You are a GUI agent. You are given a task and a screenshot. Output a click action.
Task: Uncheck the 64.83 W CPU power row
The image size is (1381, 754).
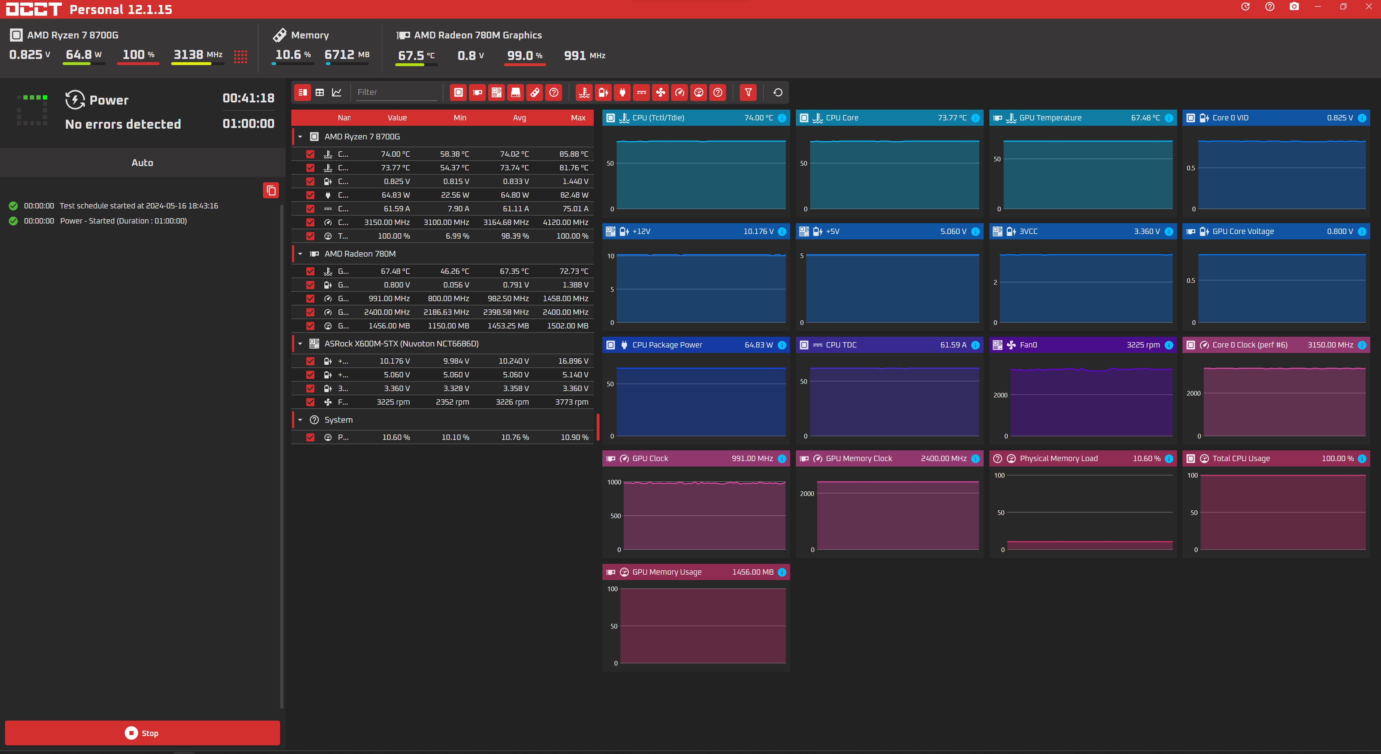coord(310,195)
